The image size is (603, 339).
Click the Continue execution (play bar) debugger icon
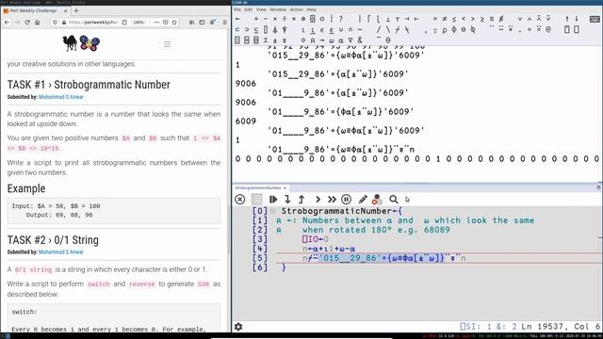point(273,199)
